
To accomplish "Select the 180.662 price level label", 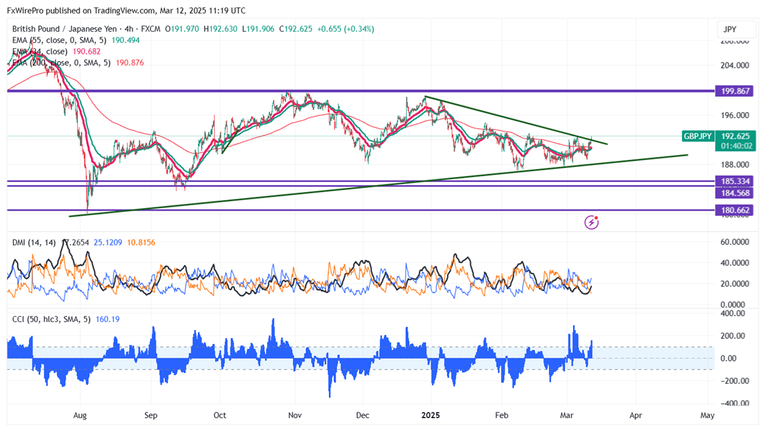I will click(735, 211).
